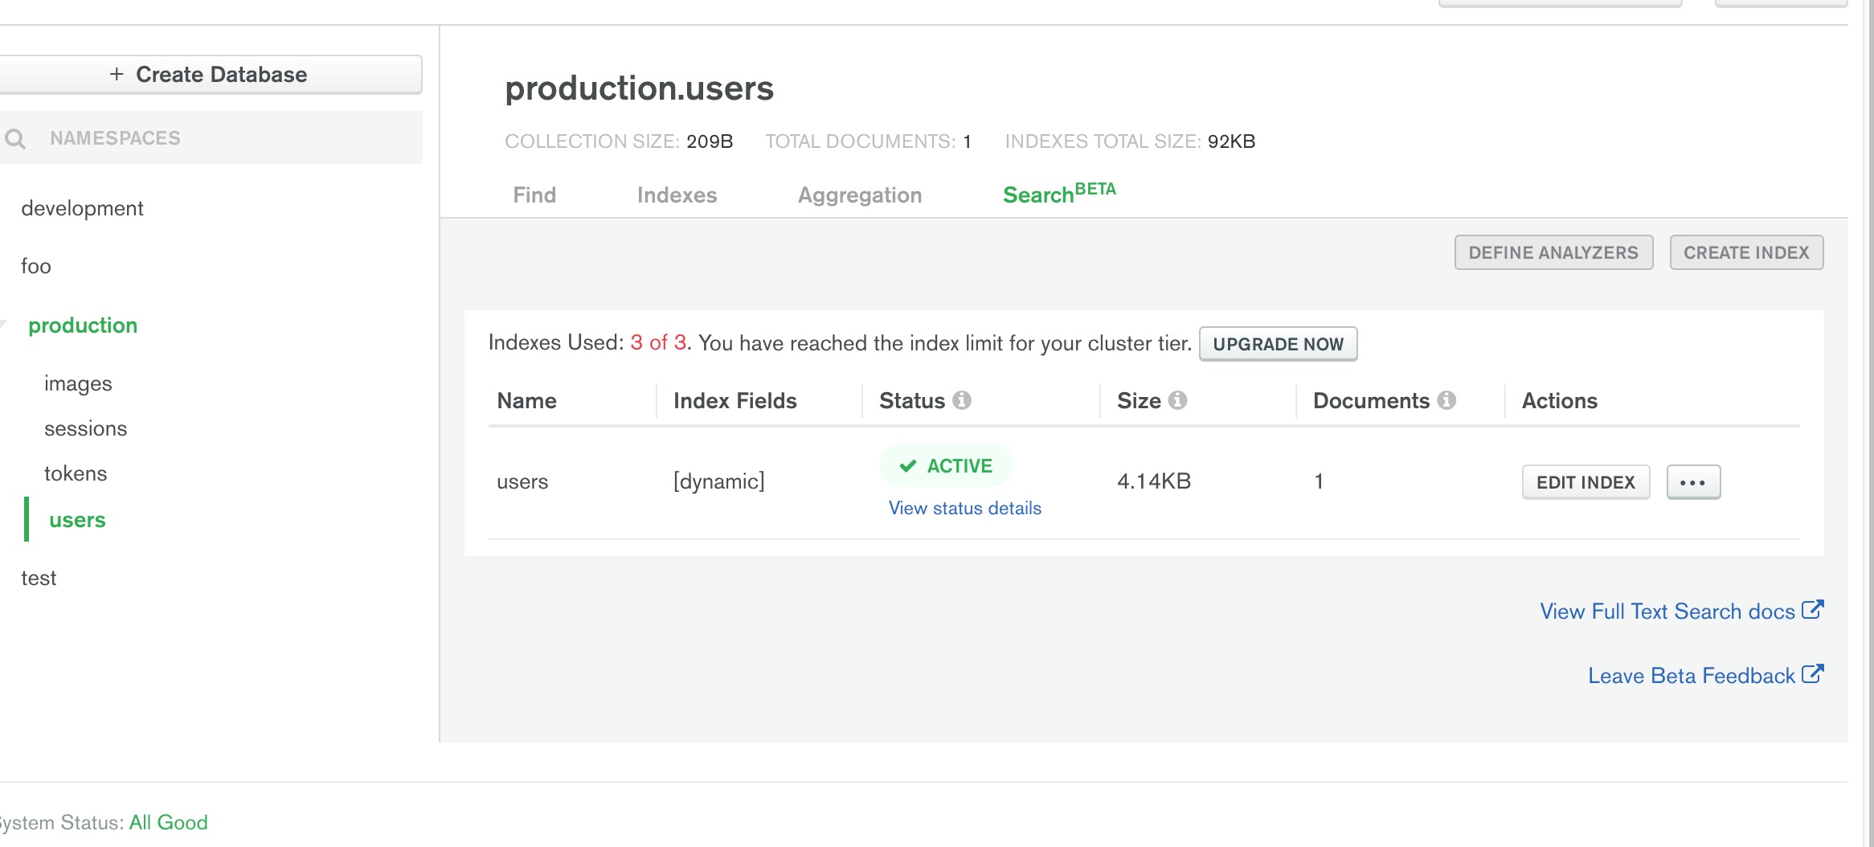Screen dimensions: 1874x847
Task: Click the Create Index button
Action: 1745,252
